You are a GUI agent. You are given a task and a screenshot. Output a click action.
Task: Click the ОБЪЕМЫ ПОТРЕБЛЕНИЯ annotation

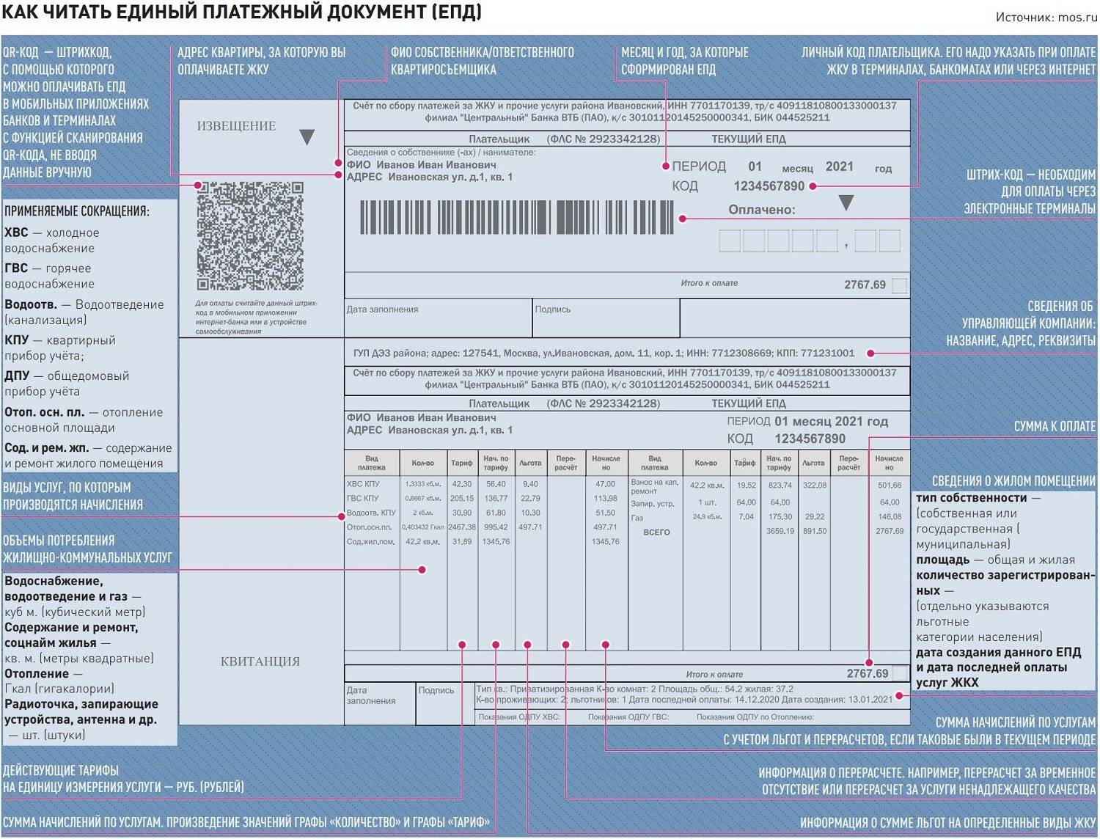coord(87,549)
